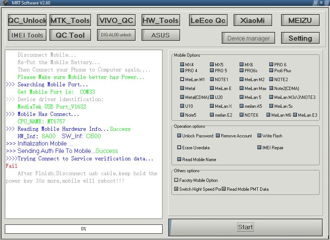Select the PRO 4 model checkbox
Viewport: 330px width, 240px height.
(x=182, y=70)
